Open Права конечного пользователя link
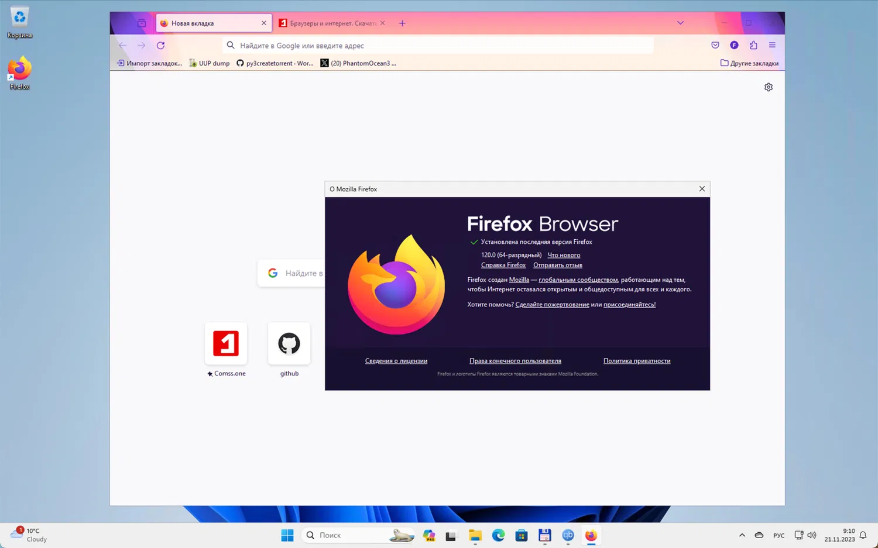 [515, 361]
